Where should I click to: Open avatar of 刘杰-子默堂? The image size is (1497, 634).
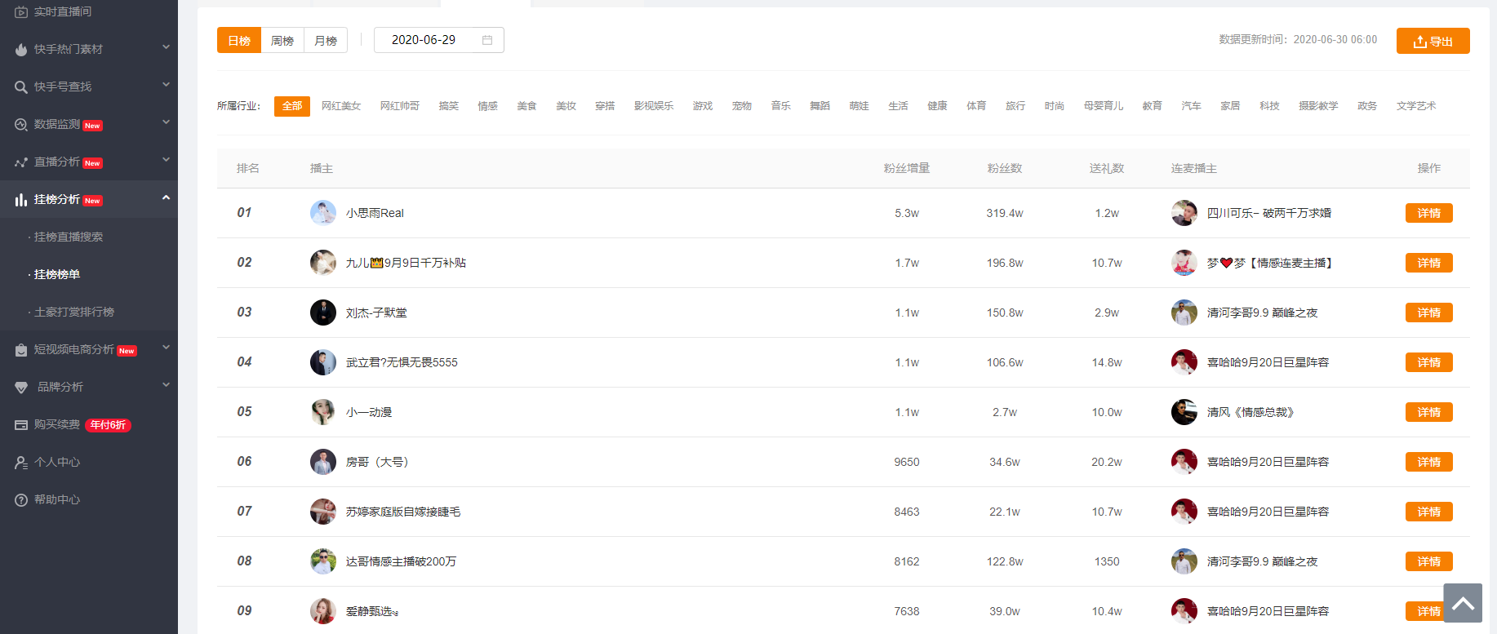pyautogui.click(x=323, y=313)
